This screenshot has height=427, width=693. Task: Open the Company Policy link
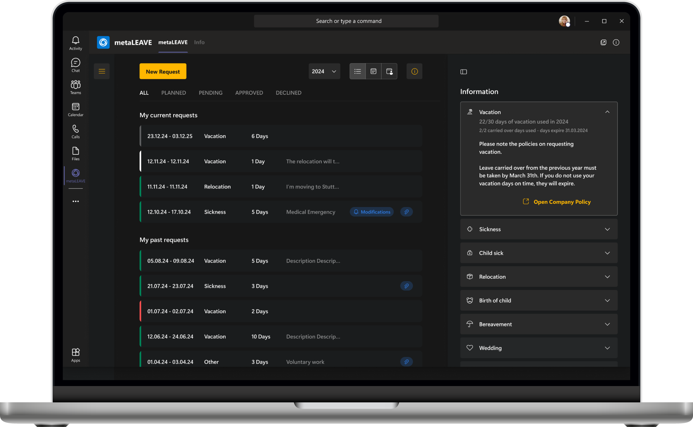[x=557, y=202]
